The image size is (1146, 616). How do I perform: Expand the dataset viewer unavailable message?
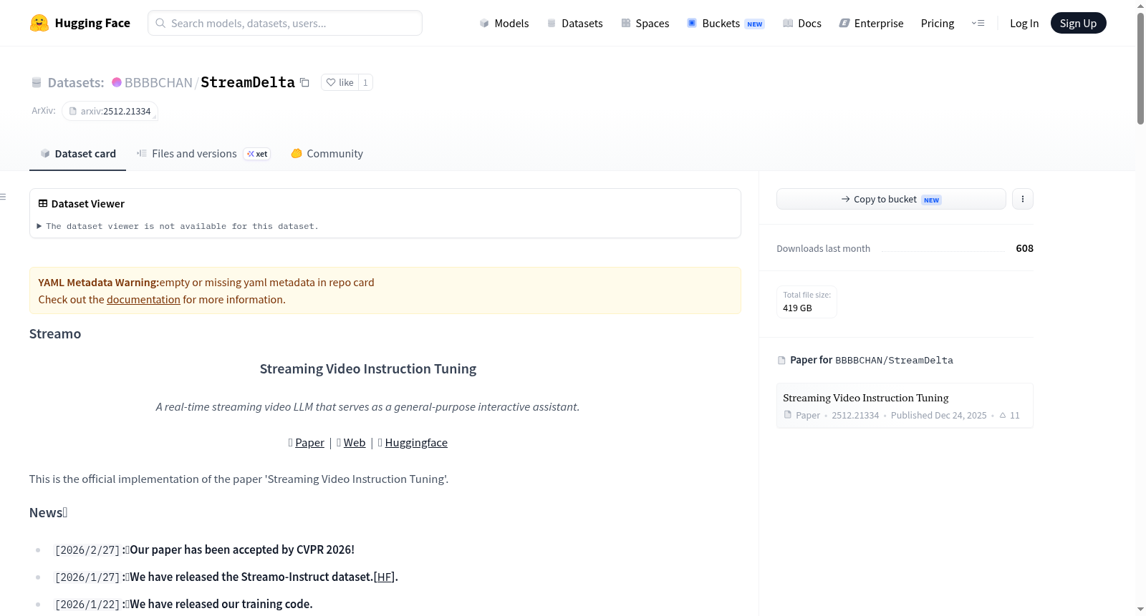click(178, 226)
